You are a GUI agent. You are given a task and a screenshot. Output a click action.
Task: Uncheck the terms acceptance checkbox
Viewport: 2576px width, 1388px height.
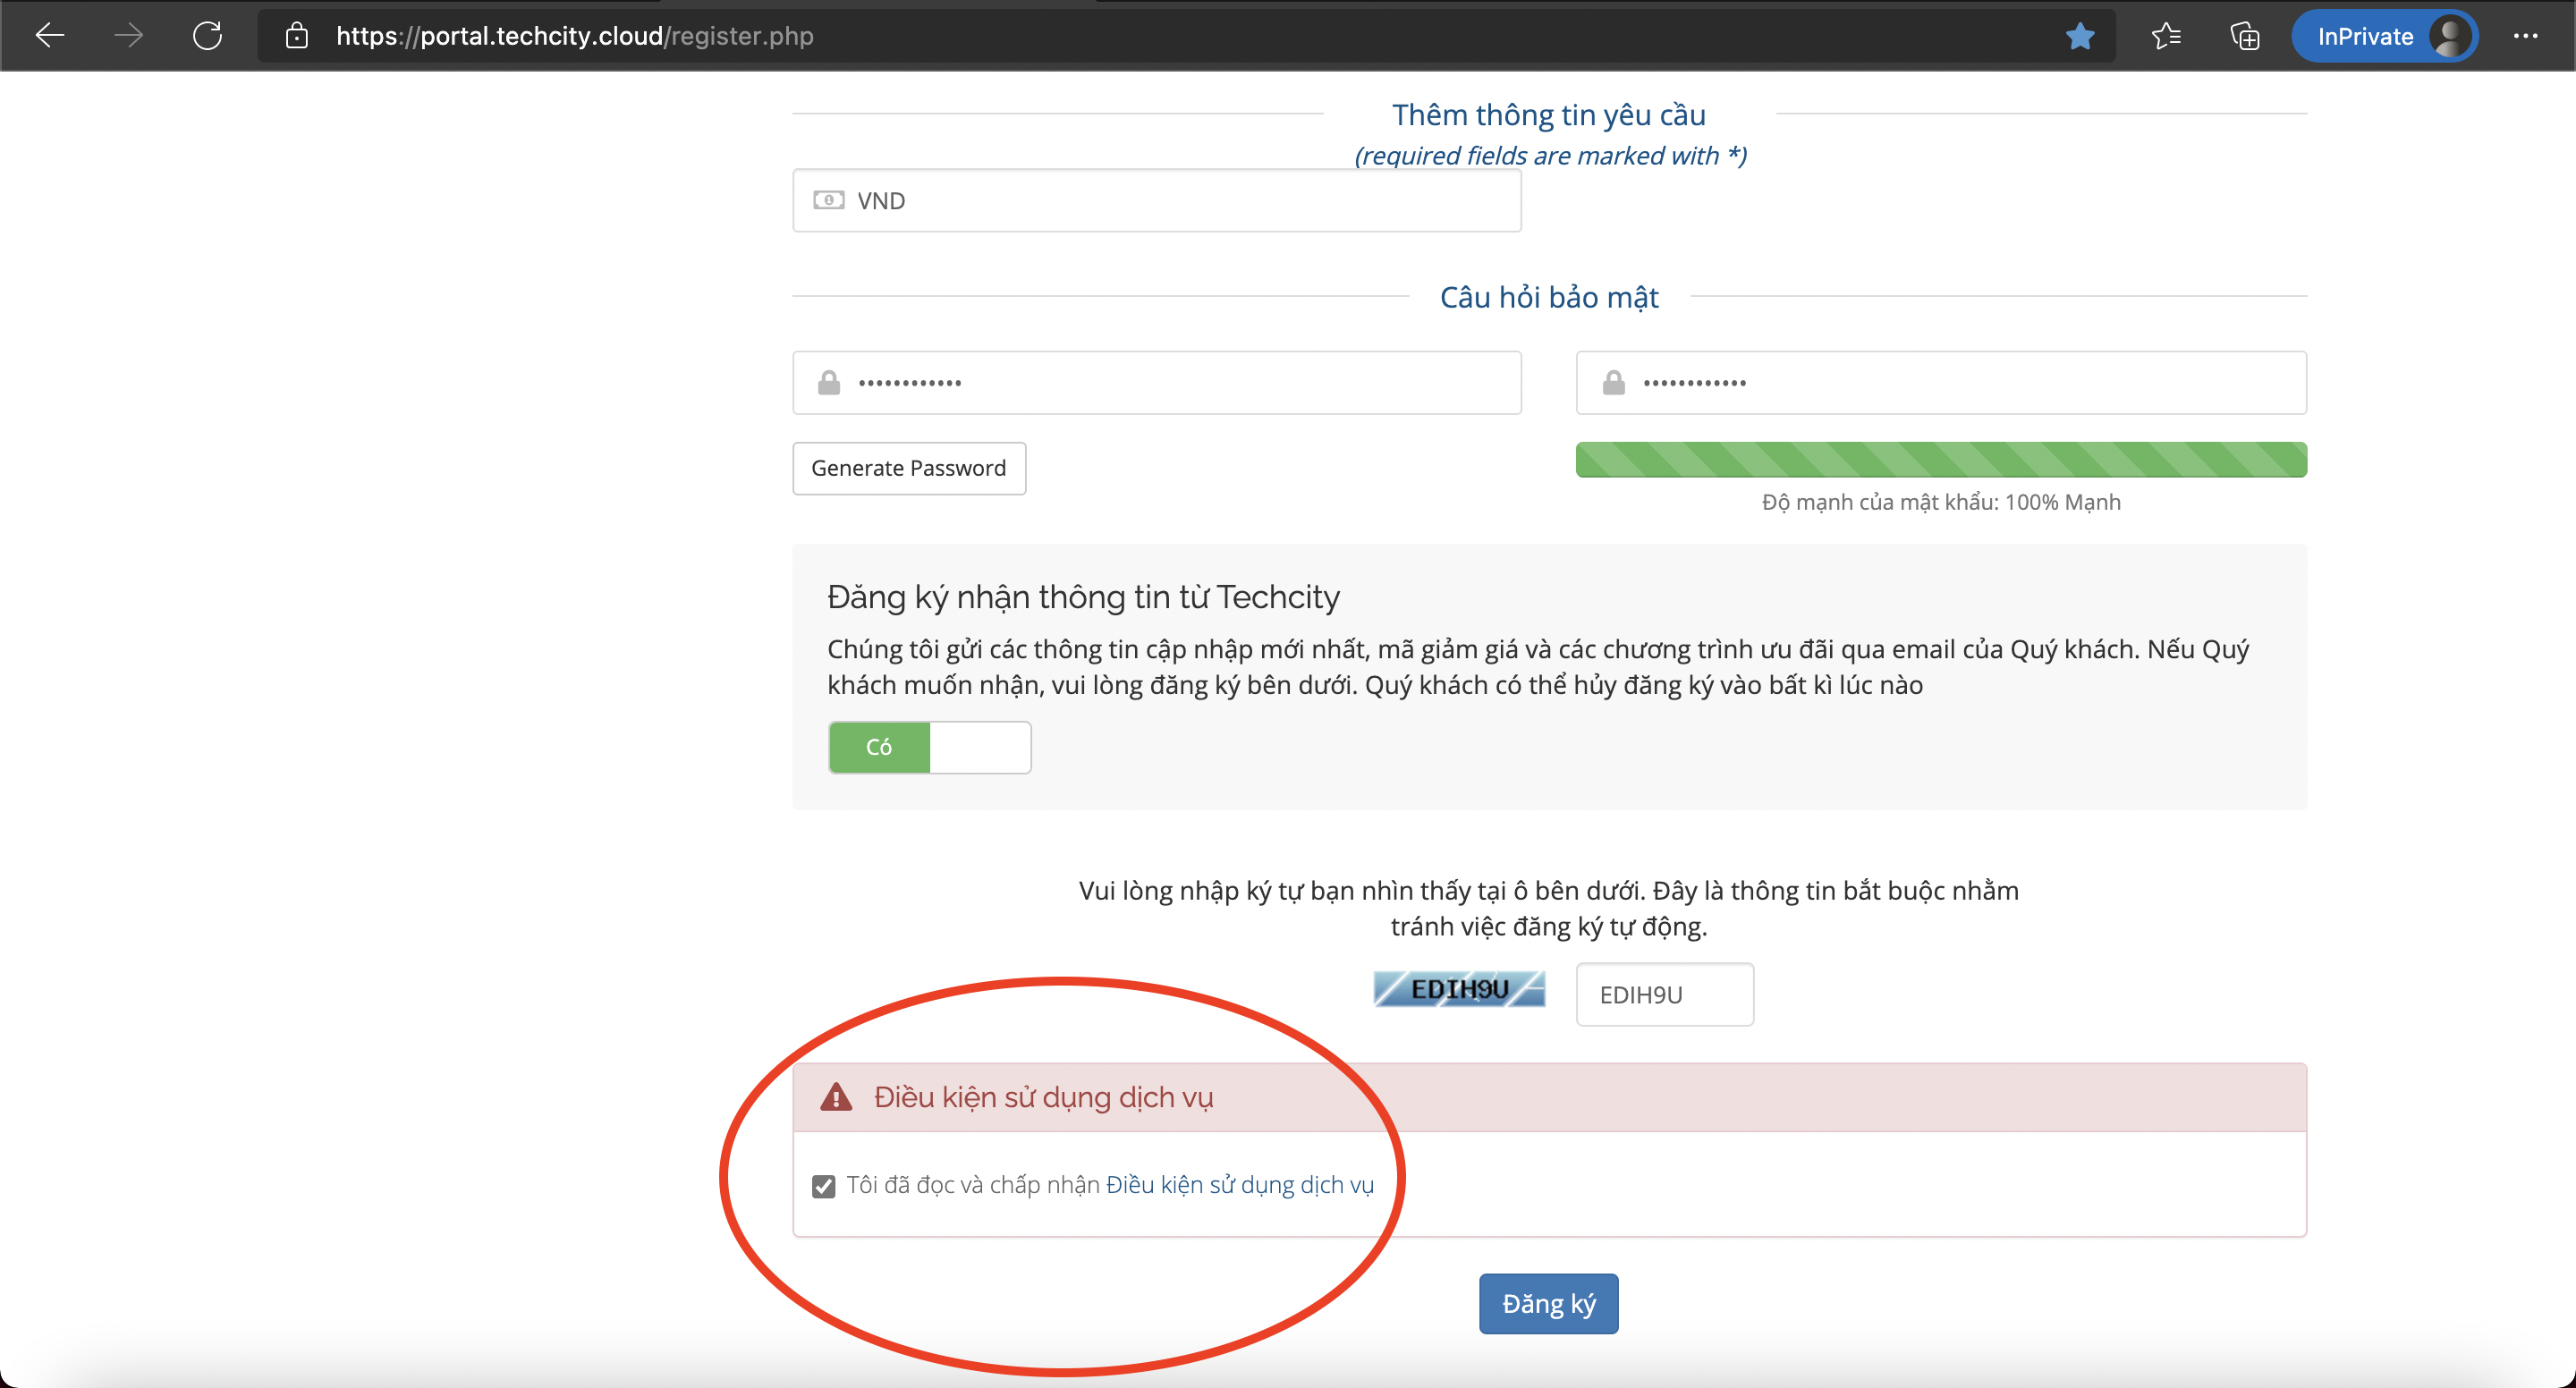(x=824, y=1186)
